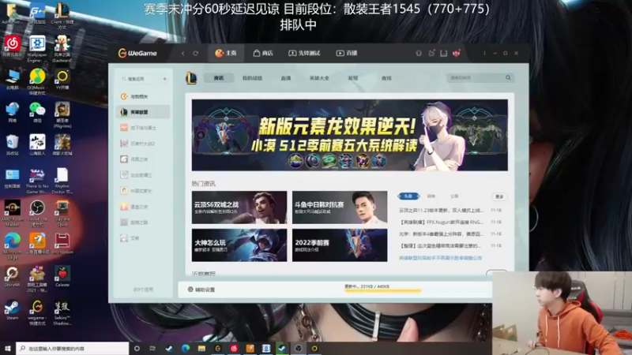This screenshot has height=355, width=632.
Task: Open the blue 英雄联盟对局助手 announcement link
Action: (x=440, y=258)
